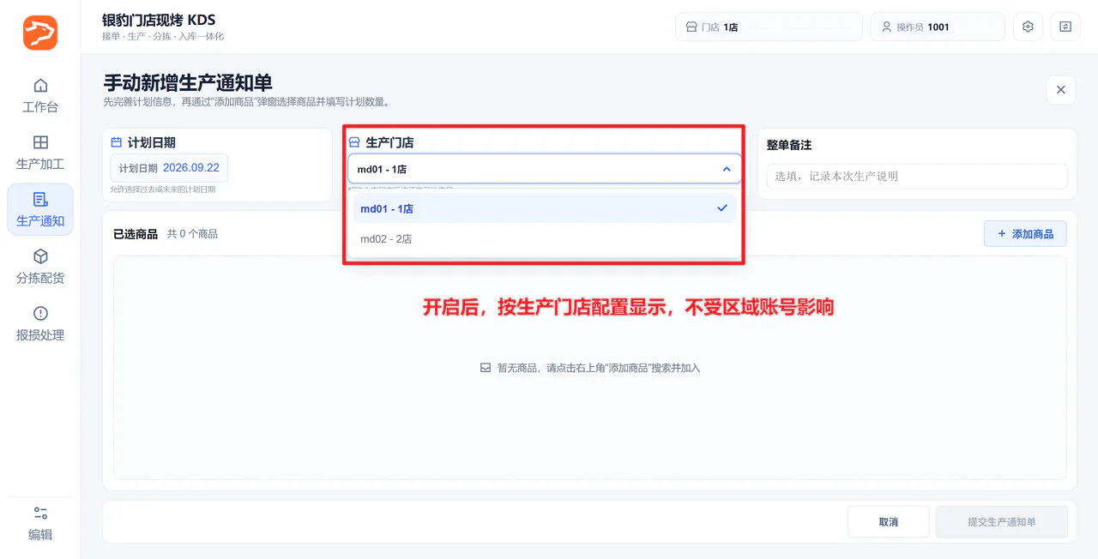Click the 共 0 个商品 count text
The image size is (1098, 559).
(192, 234)
